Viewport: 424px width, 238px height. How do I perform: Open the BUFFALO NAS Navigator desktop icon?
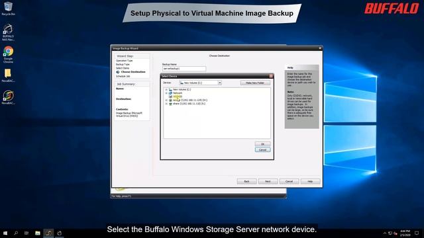(x=8, y=32)
